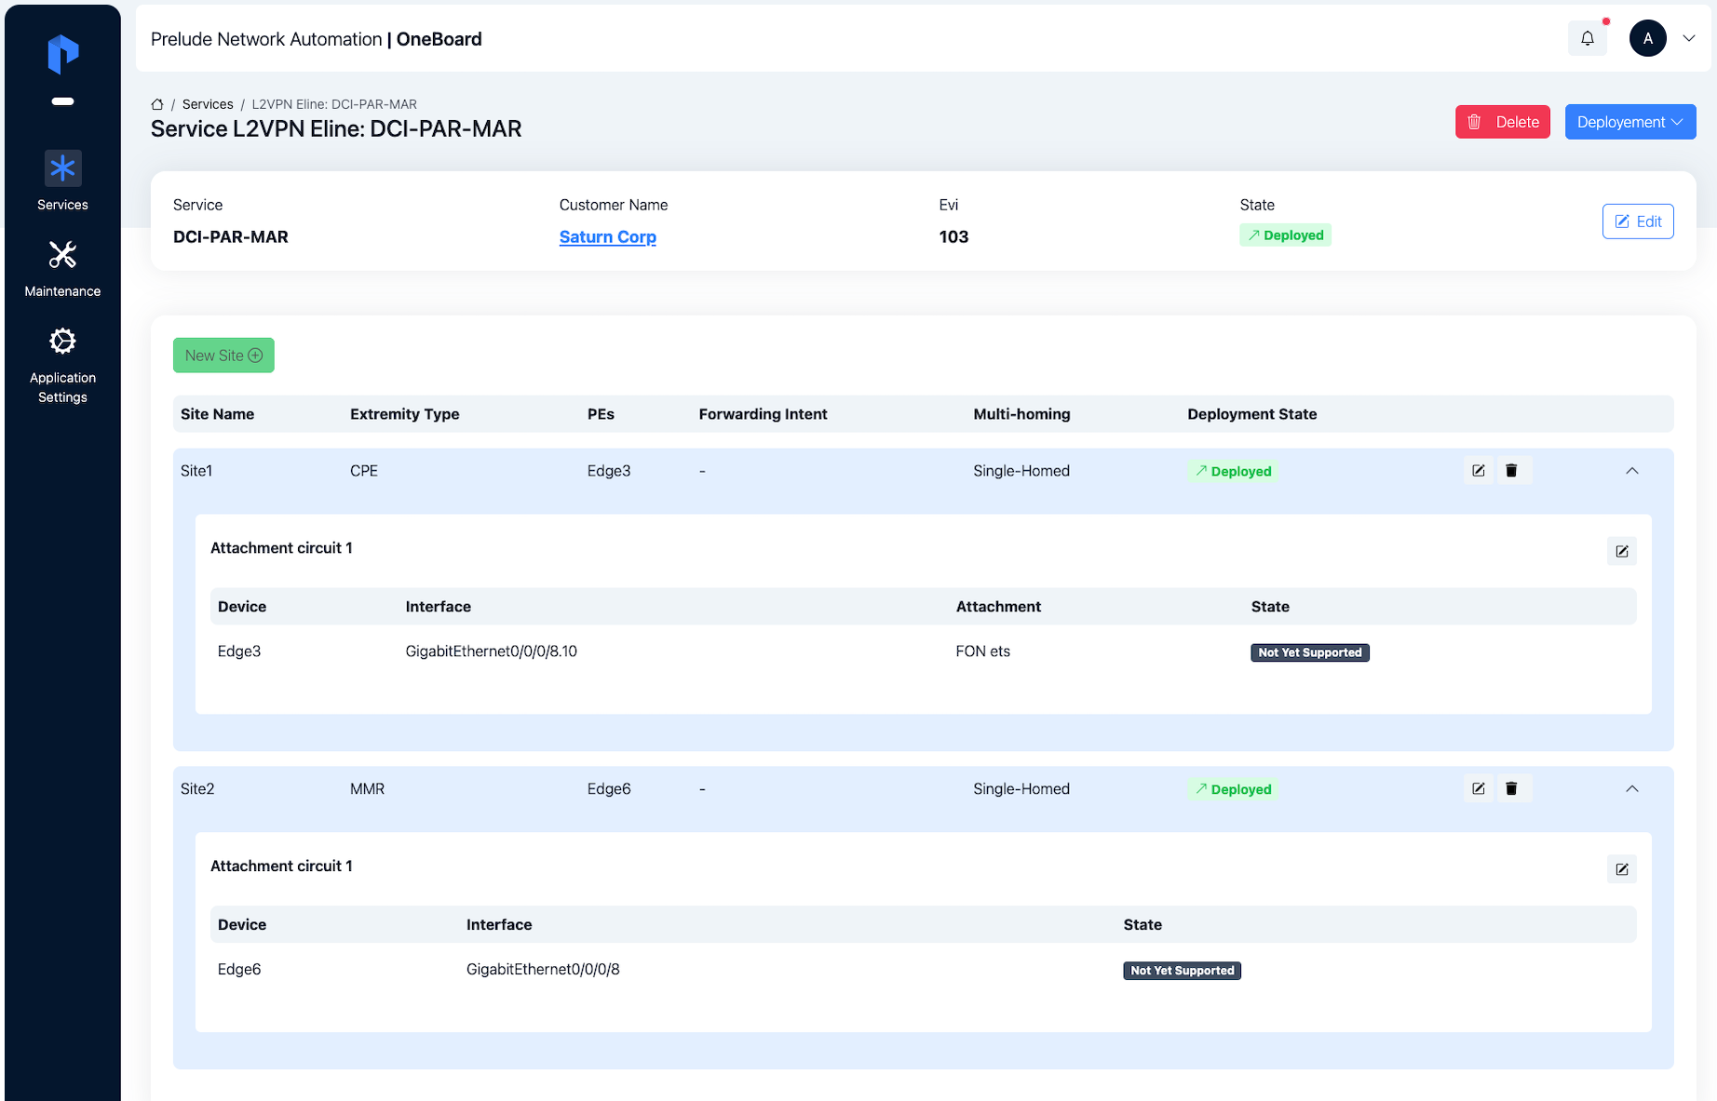This screenshot has width=1717, height=1101.
Task: Click Not Yet Supported badge for Edge3
Action: (x=1310, y=652)
